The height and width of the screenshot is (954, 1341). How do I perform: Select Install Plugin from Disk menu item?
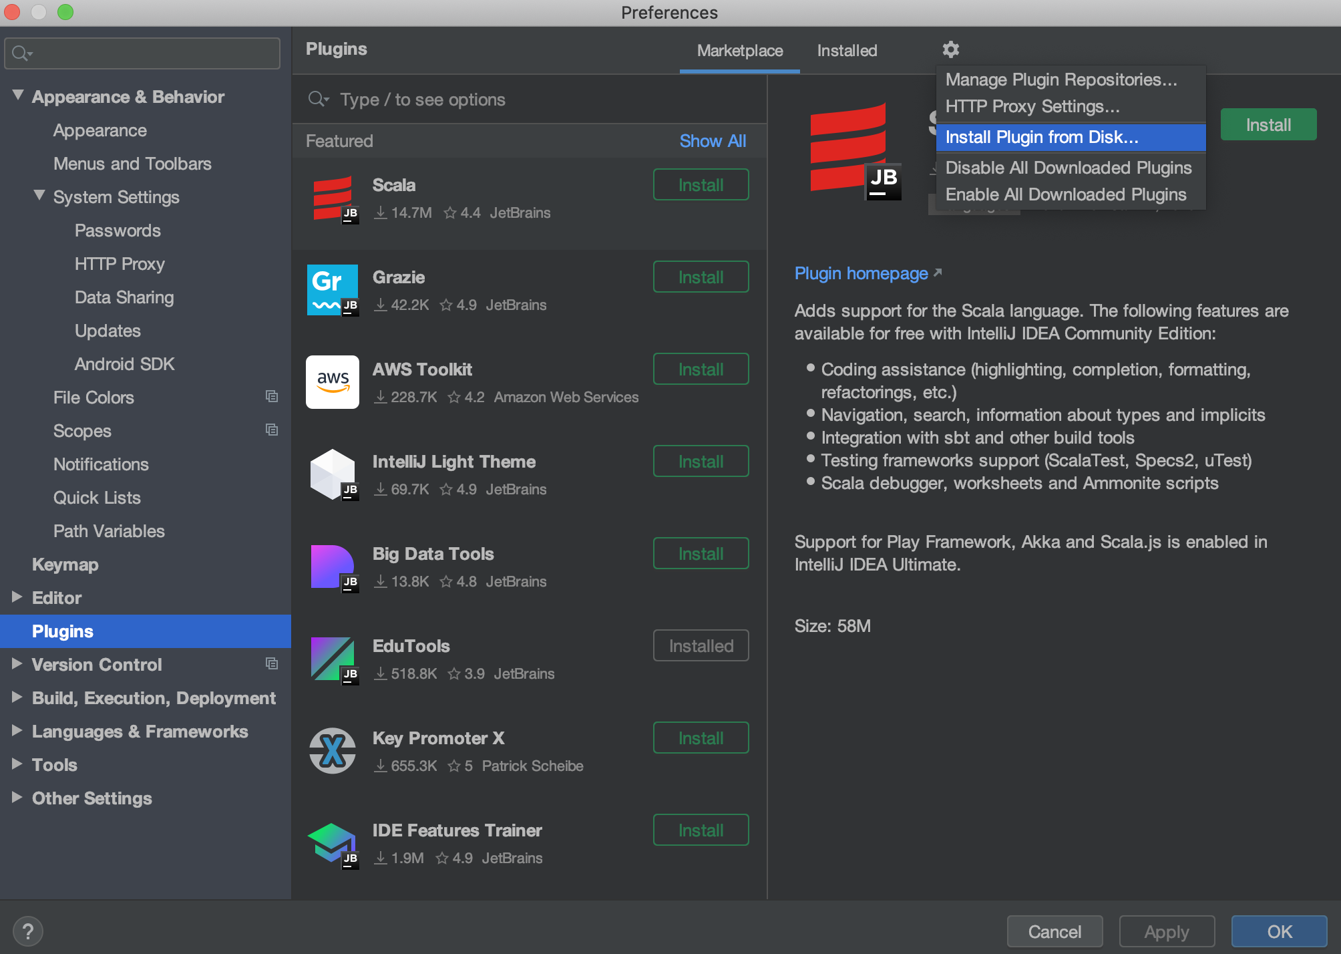[x=1071, y=137]
